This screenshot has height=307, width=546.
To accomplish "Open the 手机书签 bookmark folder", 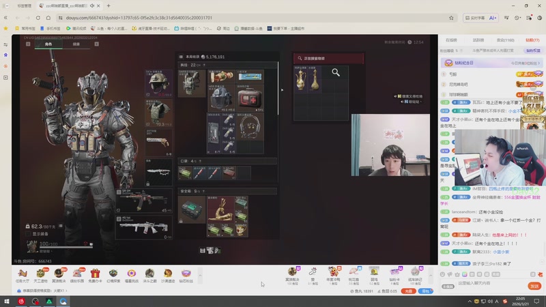I will pyautogui.click(x=50, y=29).
